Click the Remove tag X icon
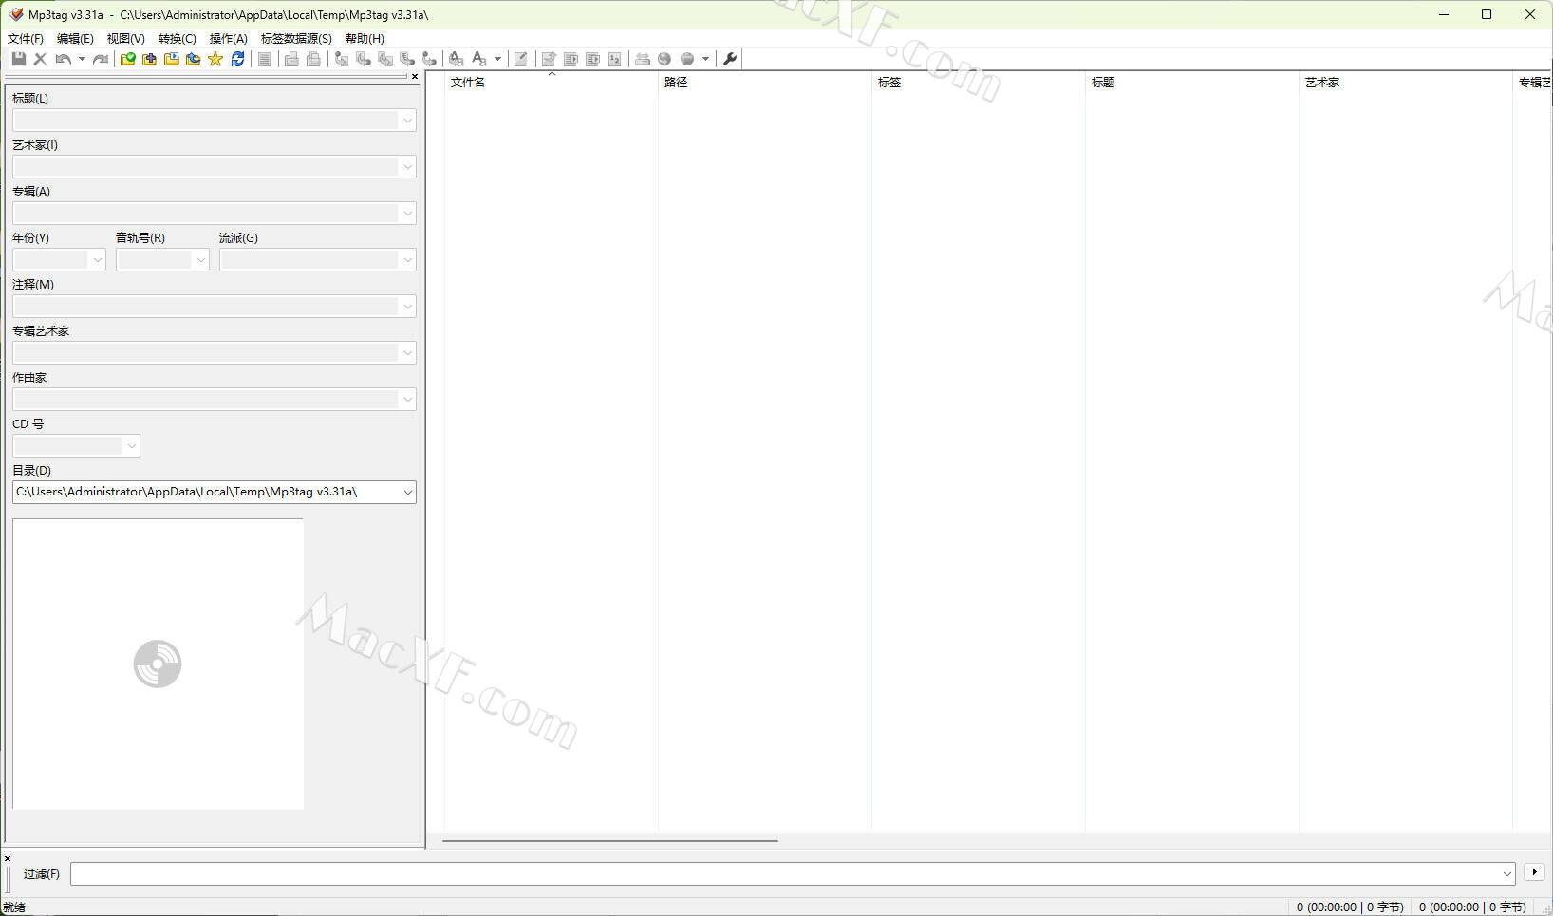The height and width of the screenshot is (916, 1553). 40,59
